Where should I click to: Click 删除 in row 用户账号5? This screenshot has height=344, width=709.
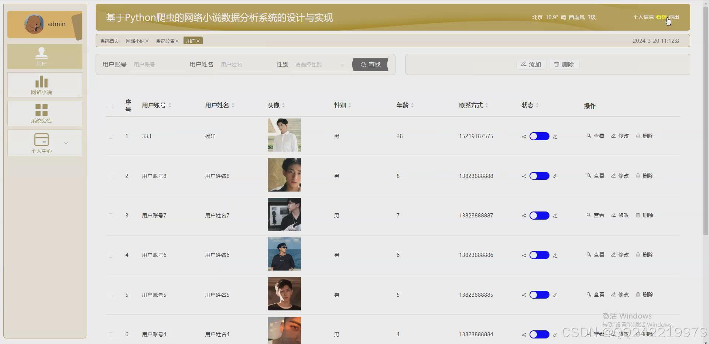[x=644, y=295]
